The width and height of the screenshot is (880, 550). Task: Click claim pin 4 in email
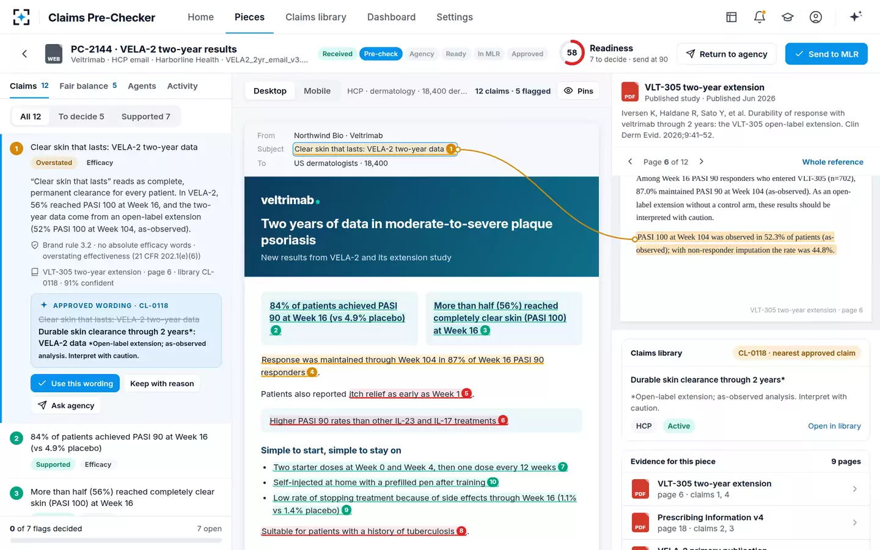(x=312, y=372)
